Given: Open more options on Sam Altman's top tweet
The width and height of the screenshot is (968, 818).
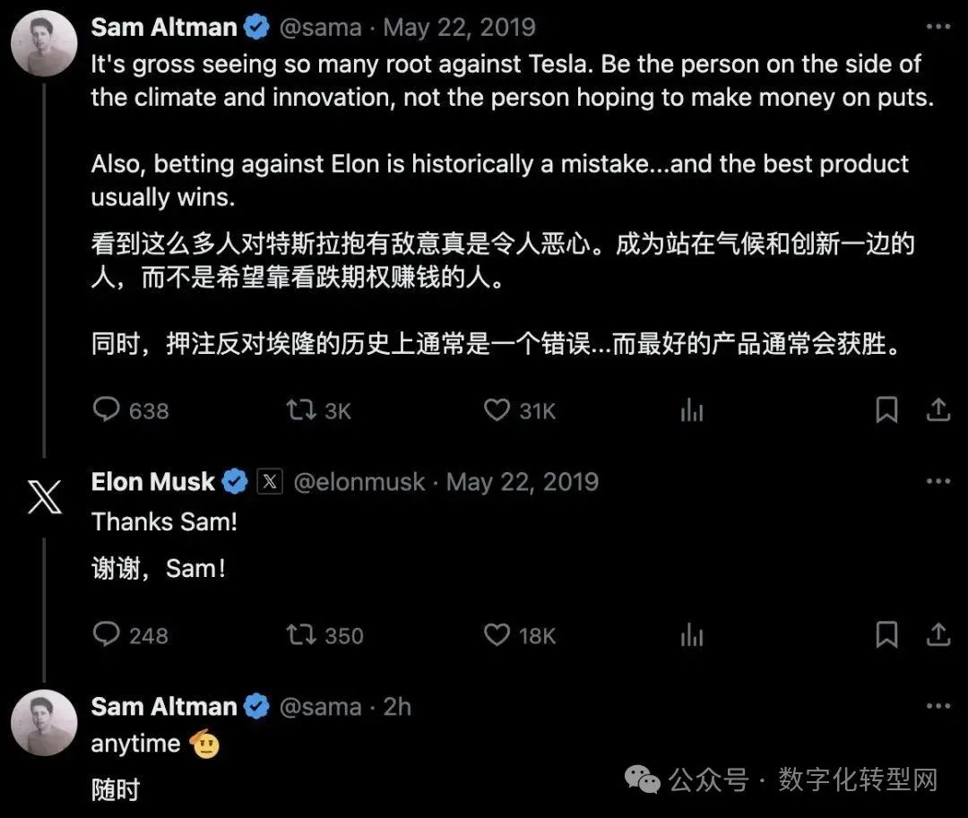Looking at the screenshot, I should pyautogui.click(x=938, y=27).
